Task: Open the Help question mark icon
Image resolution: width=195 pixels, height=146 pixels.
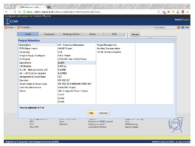Action: pyautogui.click(x=183, y=27)
